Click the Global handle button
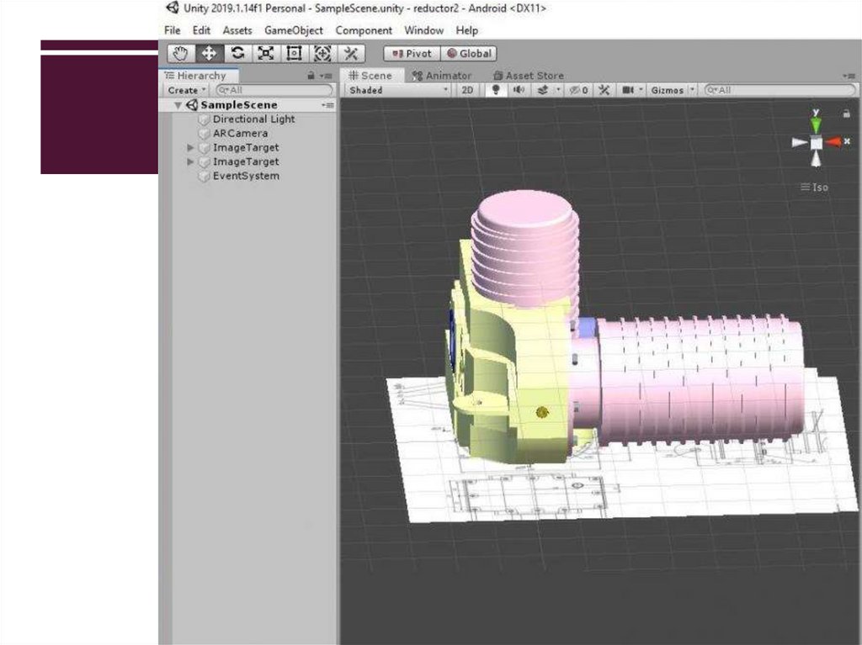Viewport: 862px width, 645px height. 469,53
